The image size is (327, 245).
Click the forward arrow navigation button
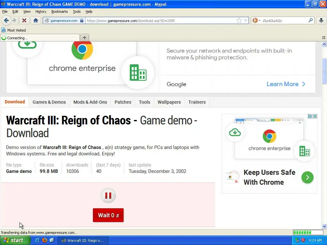coord(14,20)
